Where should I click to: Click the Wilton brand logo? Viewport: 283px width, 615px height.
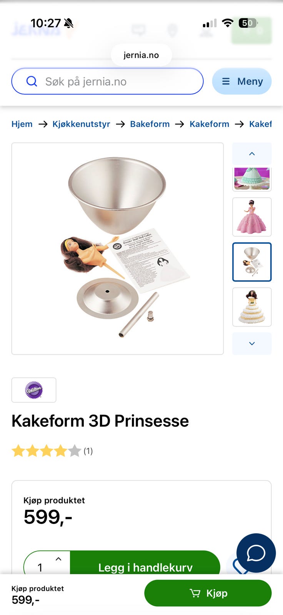34,390
